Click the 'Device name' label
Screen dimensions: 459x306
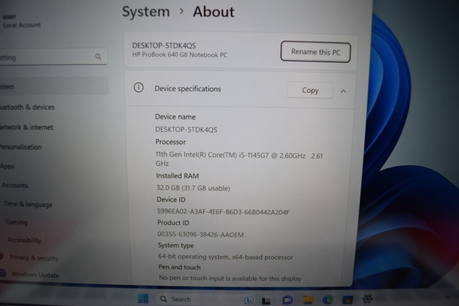click(175, 117)
